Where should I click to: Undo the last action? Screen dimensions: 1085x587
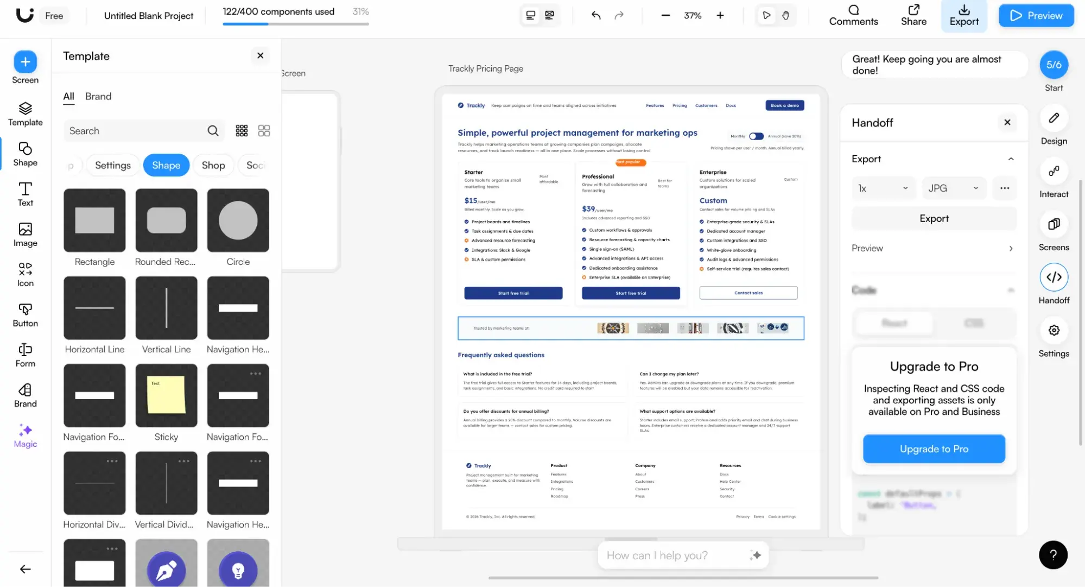pos(596,15)
